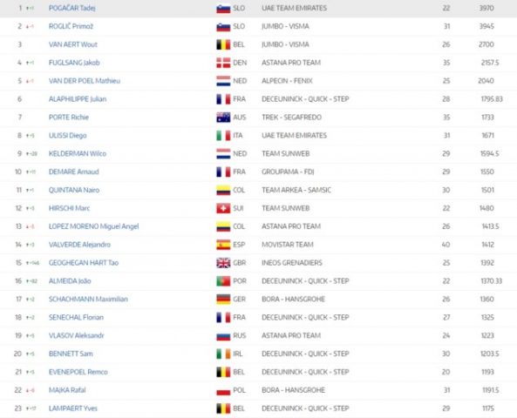Click the Slovenian flag beside Pogačar

coord(223,8)
